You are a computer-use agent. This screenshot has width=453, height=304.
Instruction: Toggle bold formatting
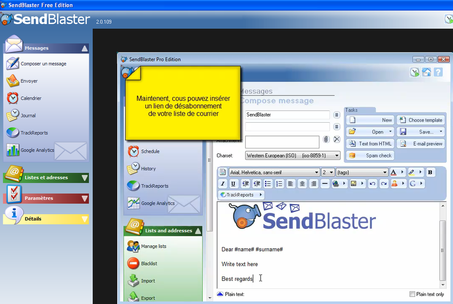430,172
